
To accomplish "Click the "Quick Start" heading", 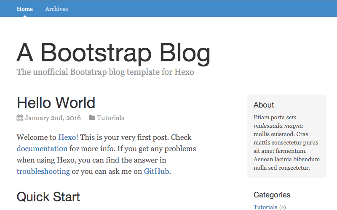I will point(48,197).
